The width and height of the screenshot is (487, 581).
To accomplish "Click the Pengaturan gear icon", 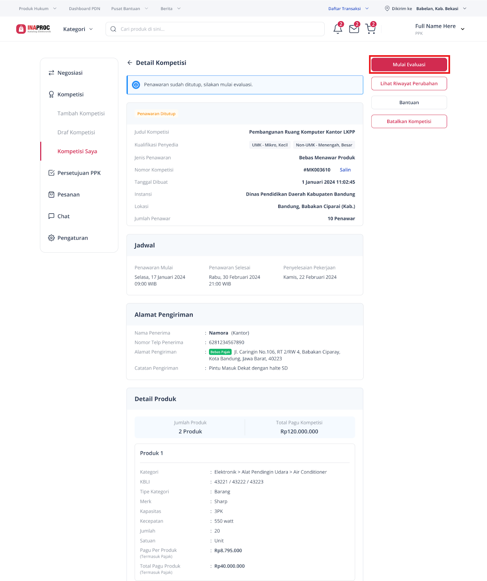I will tap(52, 238).
